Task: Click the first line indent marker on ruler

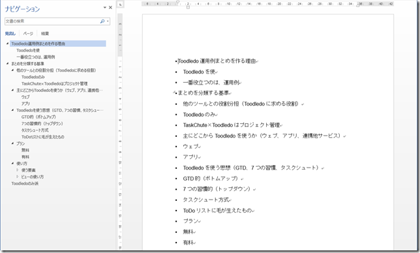Action: tap(177, 2)
